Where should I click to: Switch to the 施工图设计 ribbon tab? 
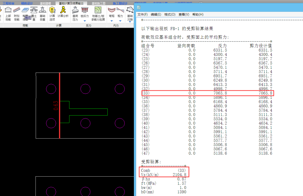click(120, 3)
